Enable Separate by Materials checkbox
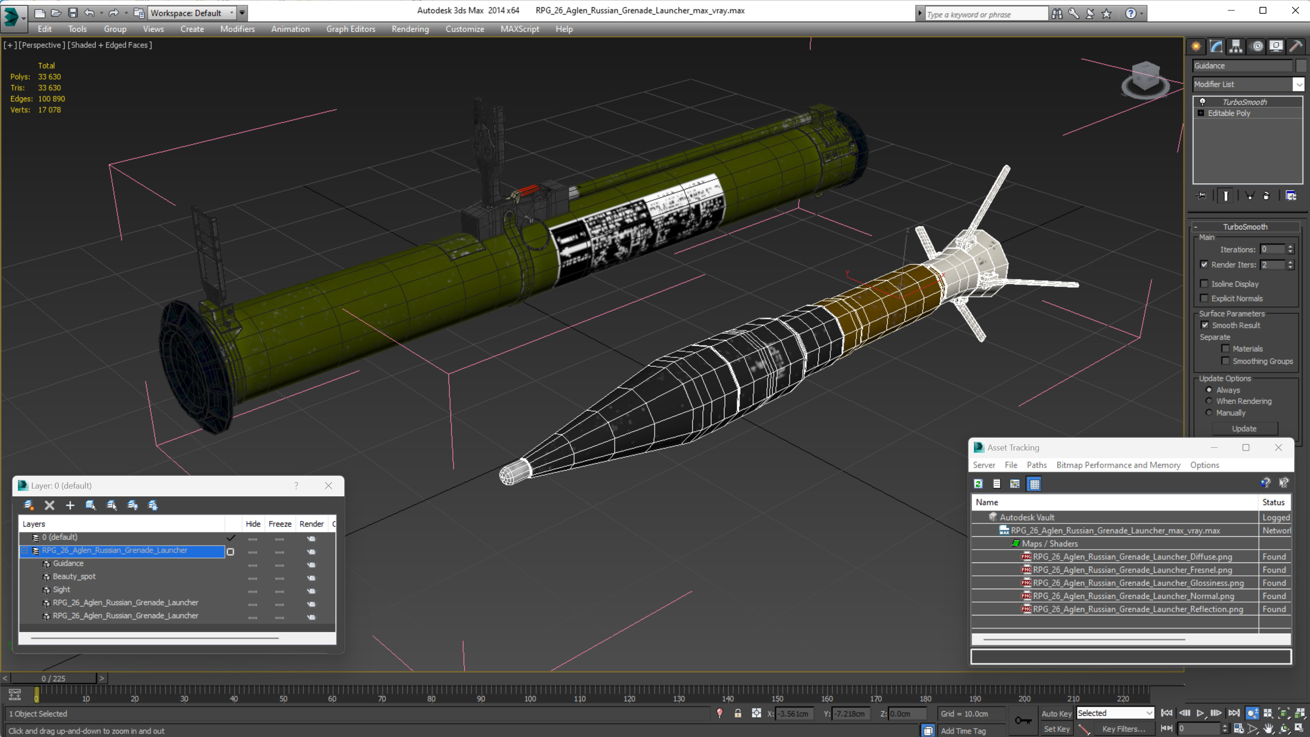1310x737 pixels. [x=1226, y=349]
